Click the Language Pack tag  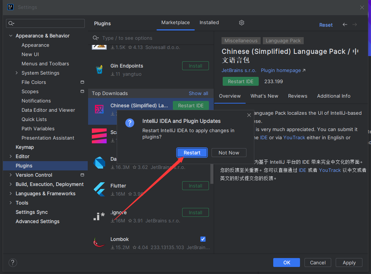tap(283, 40)
